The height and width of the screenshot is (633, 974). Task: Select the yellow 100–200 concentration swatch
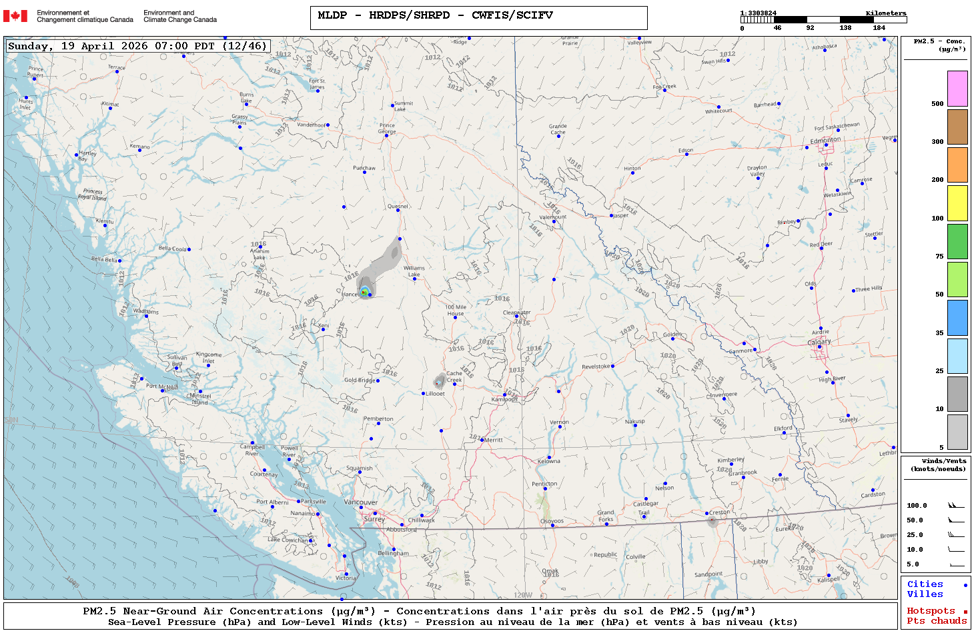click(x=957, y=203)
